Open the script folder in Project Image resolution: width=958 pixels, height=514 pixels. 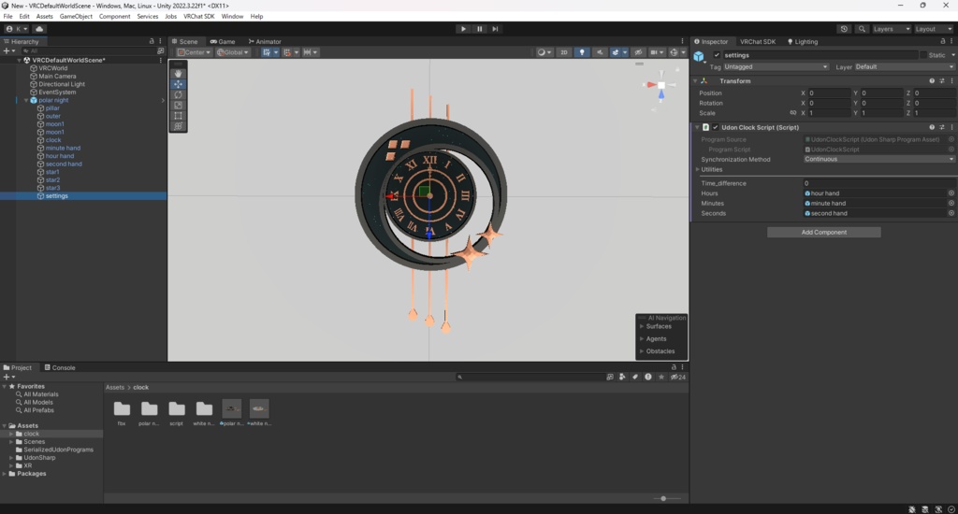(177, 413)
